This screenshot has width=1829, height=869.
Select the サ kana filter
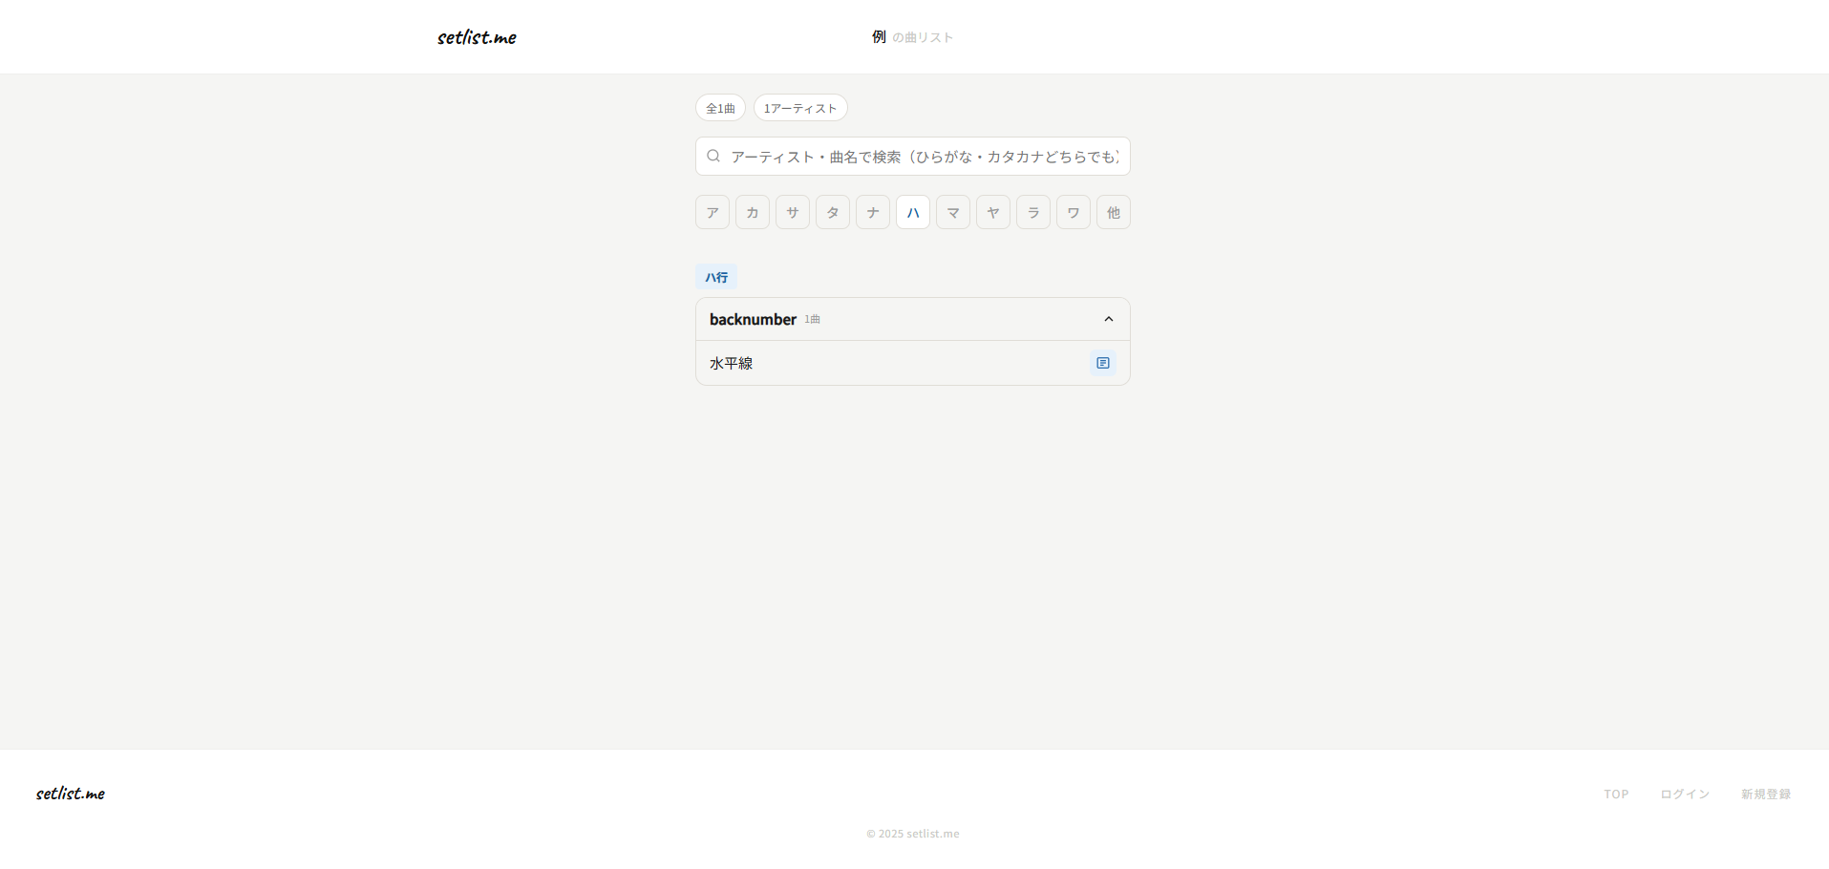793,212
